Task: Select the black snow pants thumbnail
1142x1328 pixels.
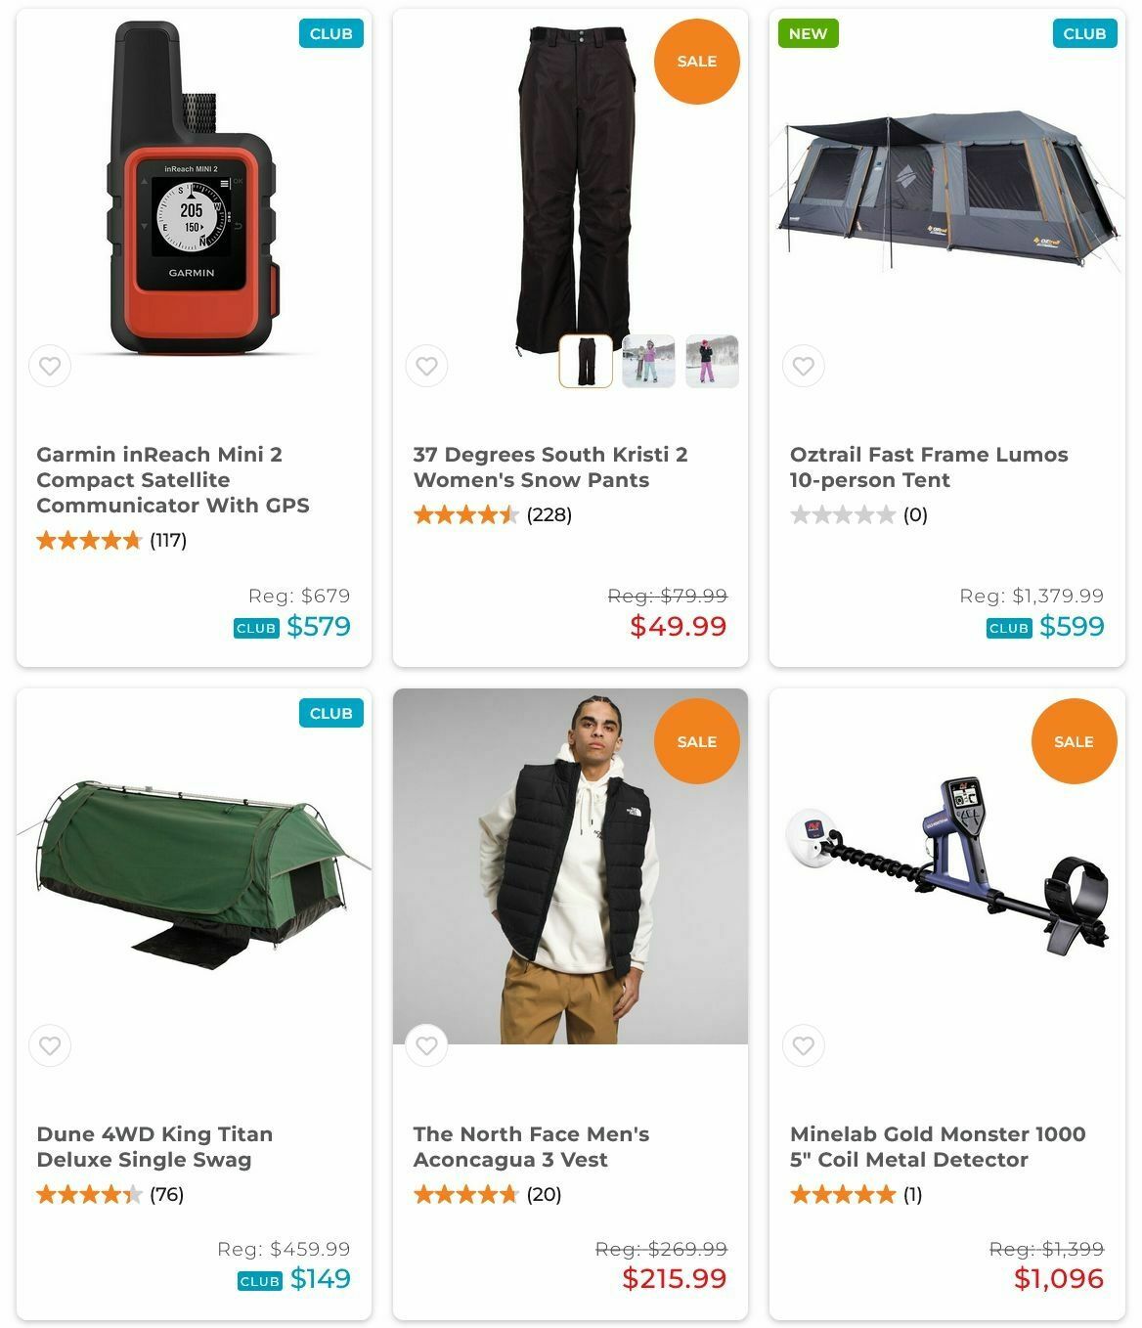Action: click(x=587, y=361)
